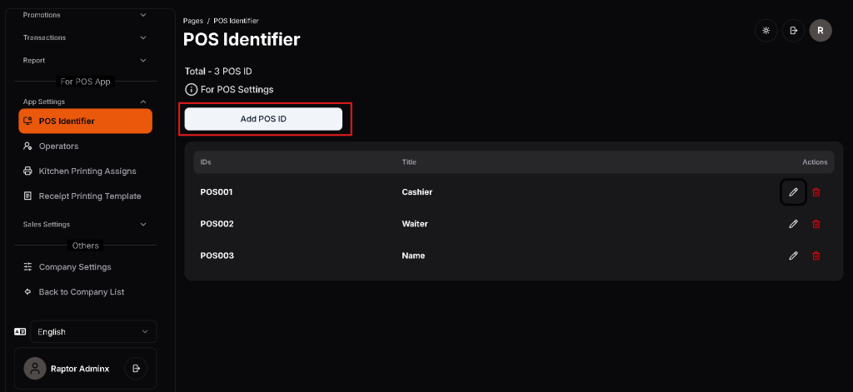
Task: Open the English language dropdown
Action: pos(93,332)
